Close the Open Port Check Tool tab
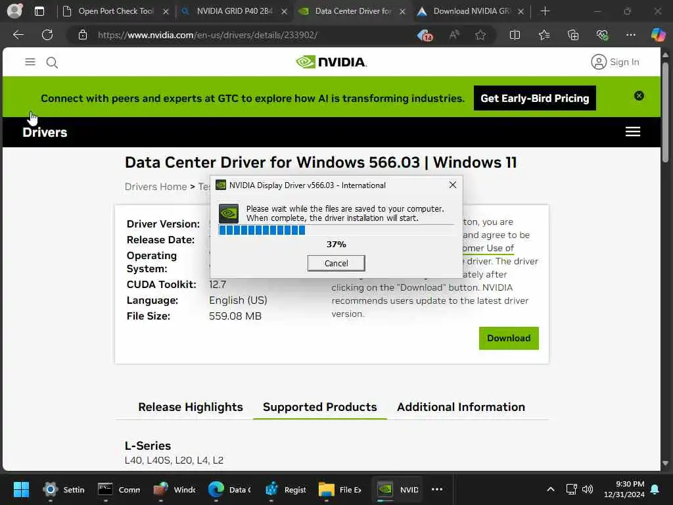673x505 pixels. [x=166, y=12]
